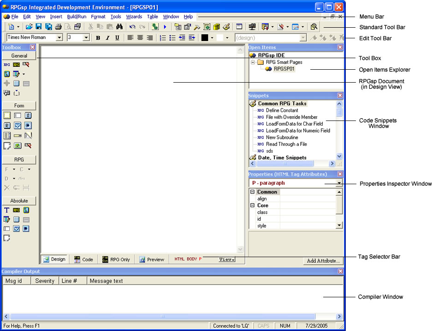This screenshot has width=432, height=331.
Task: Click the Print printer icon
Action: click(x=58, y=27)
